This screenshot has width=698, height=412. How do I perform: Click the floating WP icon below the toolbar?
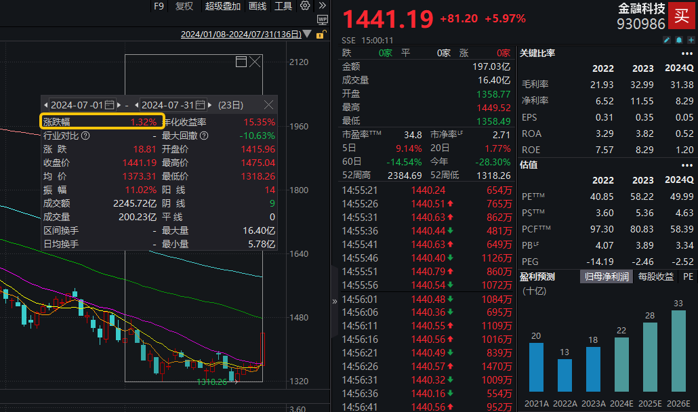(323, 20)
